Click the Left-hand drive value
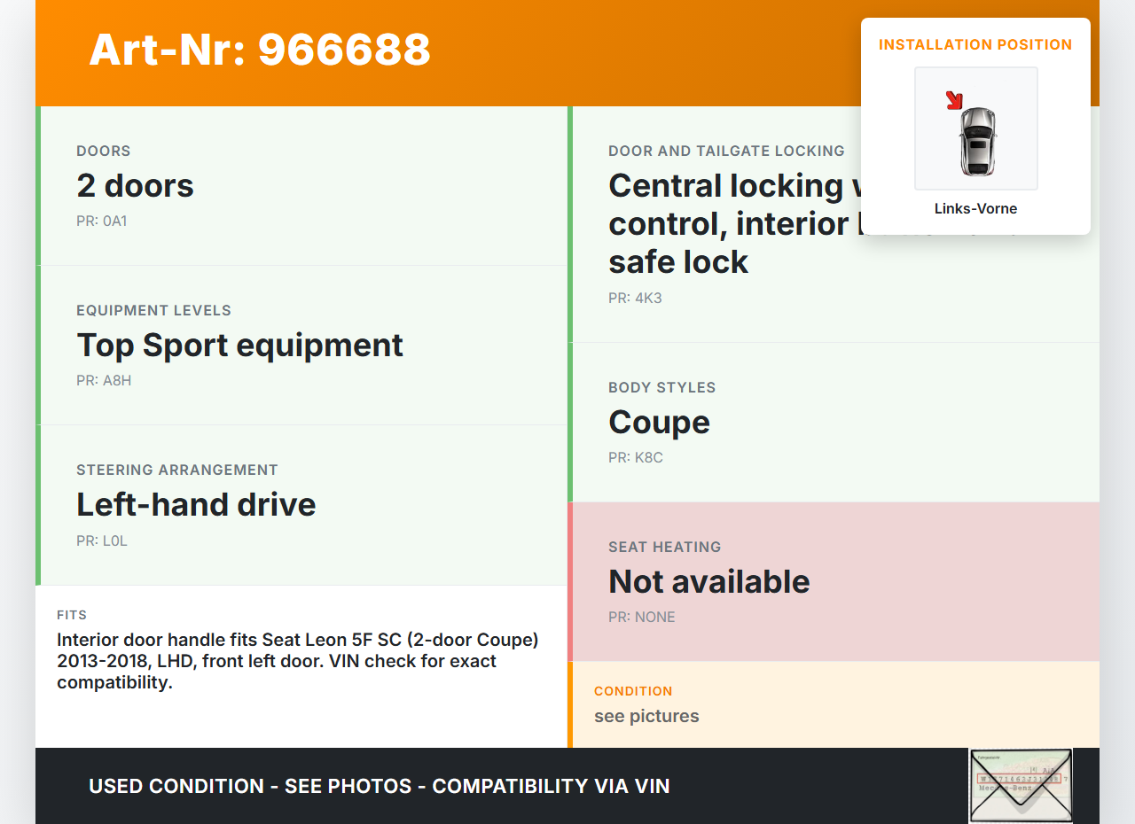The height and width of the screenshot is (824, 1135). (196, 505)
